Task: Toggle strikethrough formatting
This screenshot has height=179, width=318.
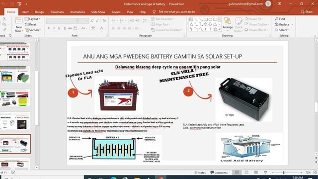Action: pos(70,28)
